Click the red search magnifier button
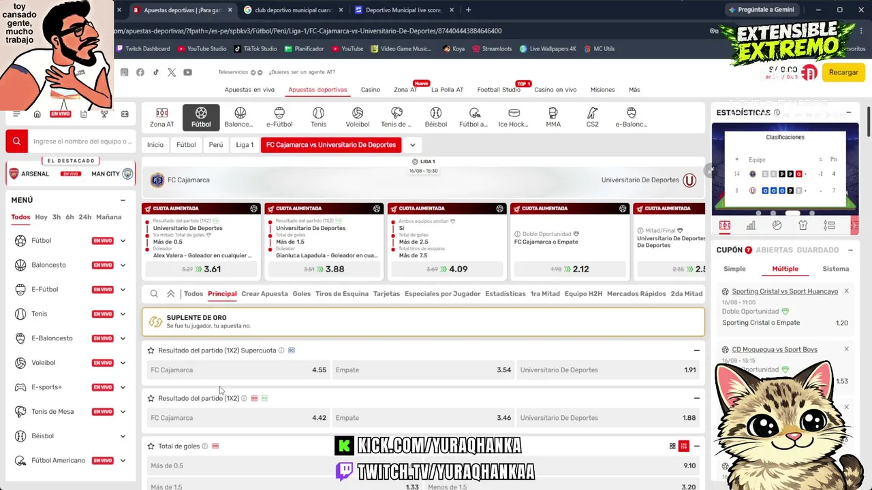872x490 pixels. pos(17,141)
